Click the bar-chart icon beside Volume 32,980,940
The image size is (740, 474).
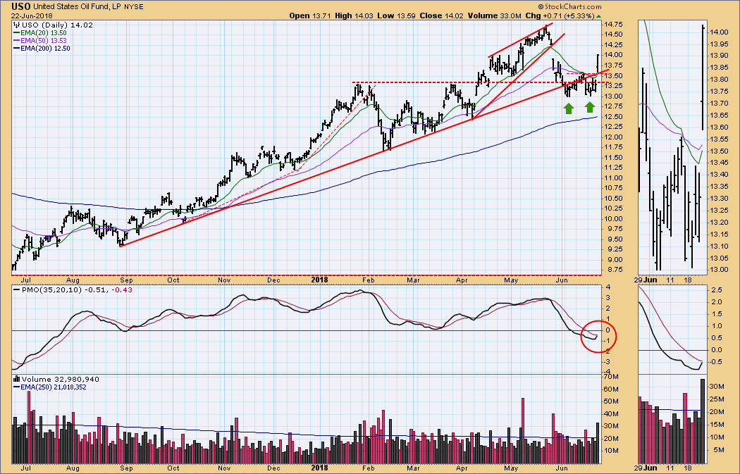click(16, 379)
